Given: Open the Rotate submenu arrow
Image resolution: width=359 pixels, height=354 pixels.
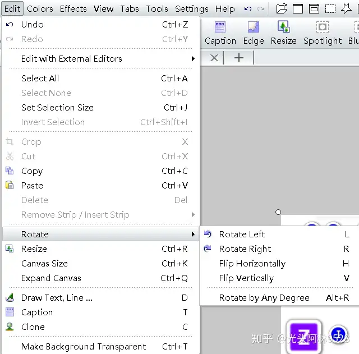Looking at the screenshot, I should click(x=193, y=235).
